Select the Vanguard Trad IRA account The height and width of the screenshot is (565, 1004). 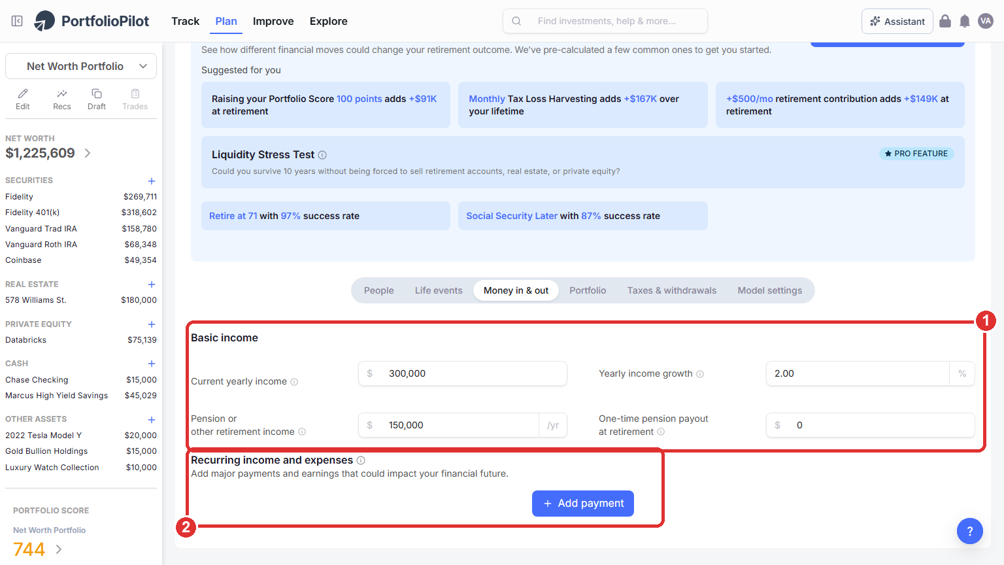(x=81, y=229)
